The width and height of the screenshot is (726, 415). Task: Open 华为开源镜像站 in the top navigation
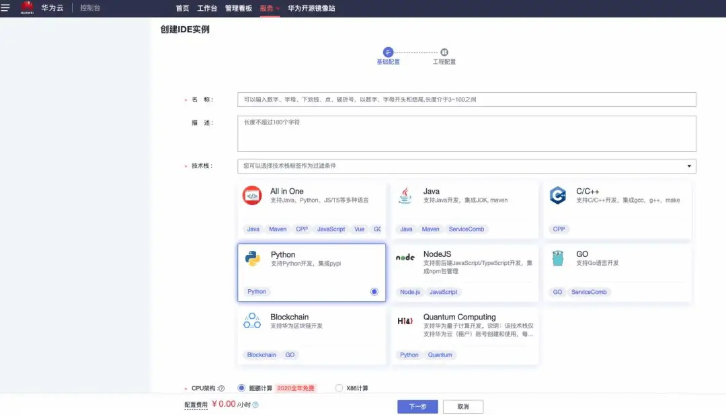tap(311, 8)
